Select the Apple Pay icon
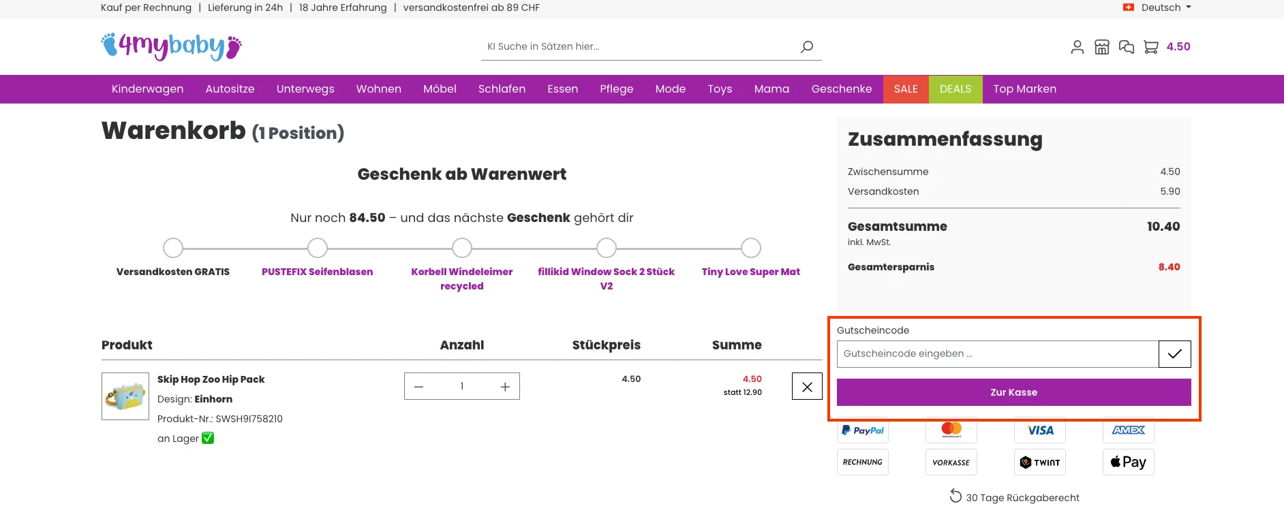1284x523 pixels. (1129, 462)
